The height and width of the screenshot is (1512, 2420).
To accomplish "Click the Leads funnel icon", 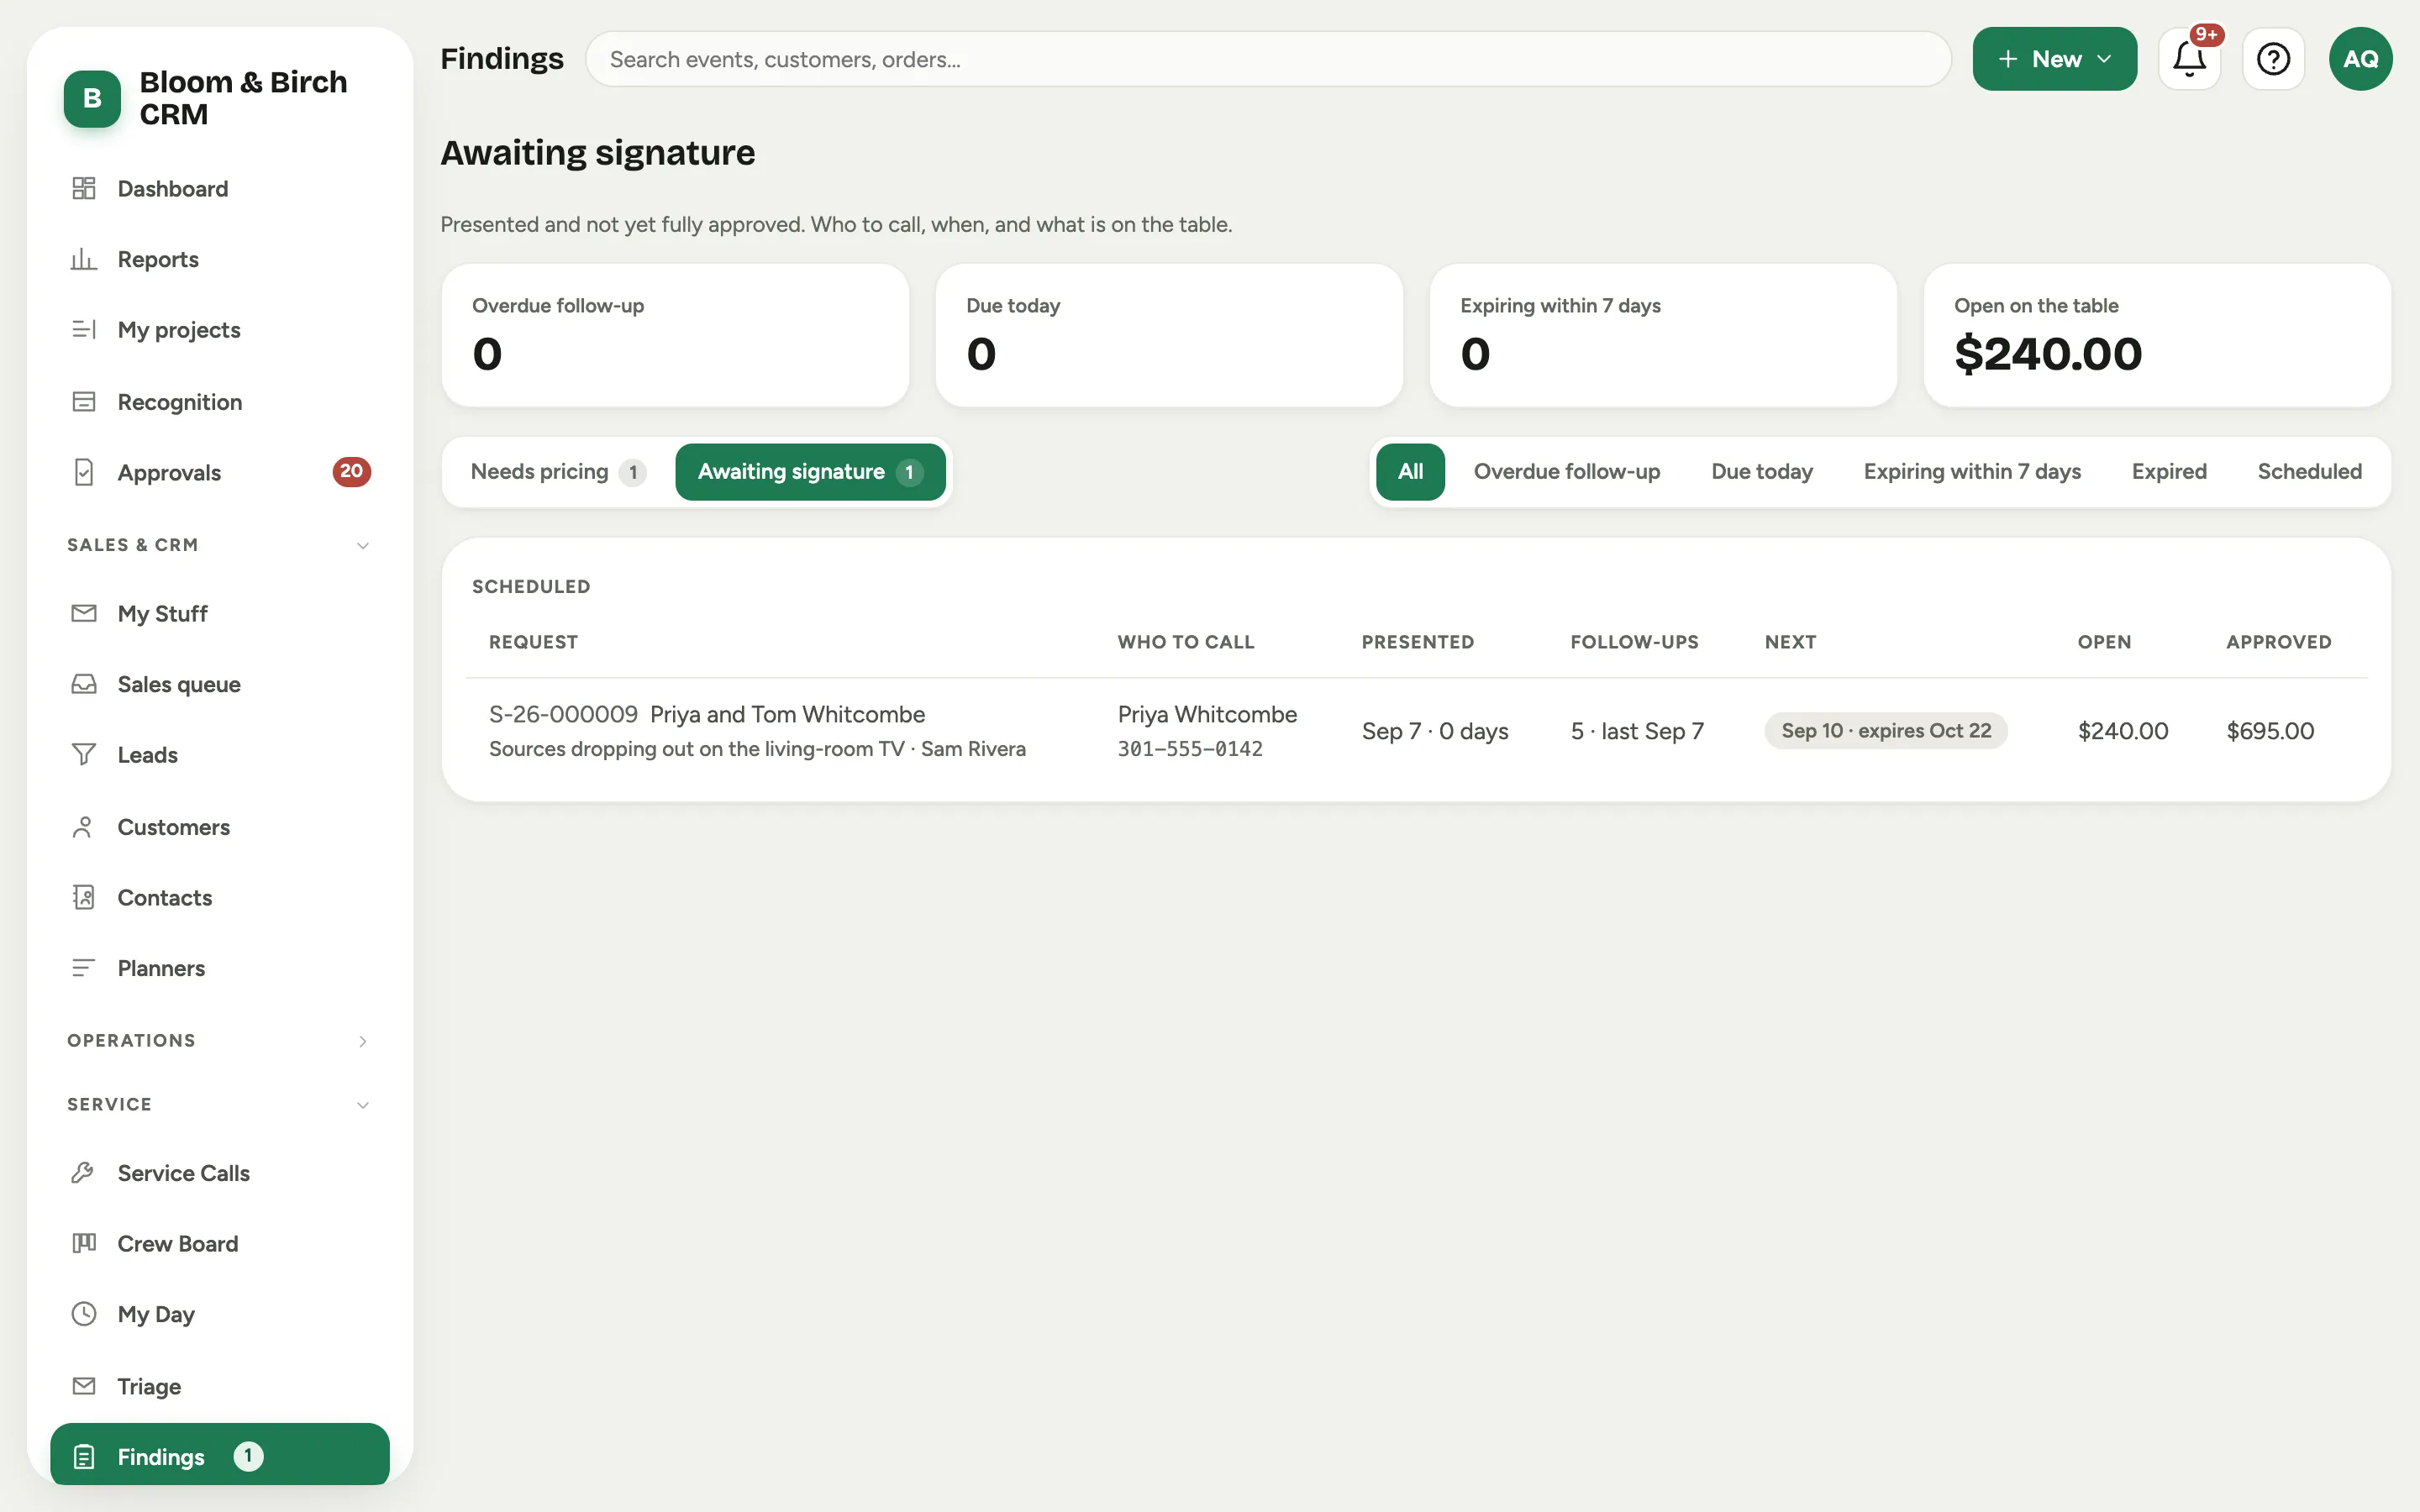I will [x=84, y=754].
